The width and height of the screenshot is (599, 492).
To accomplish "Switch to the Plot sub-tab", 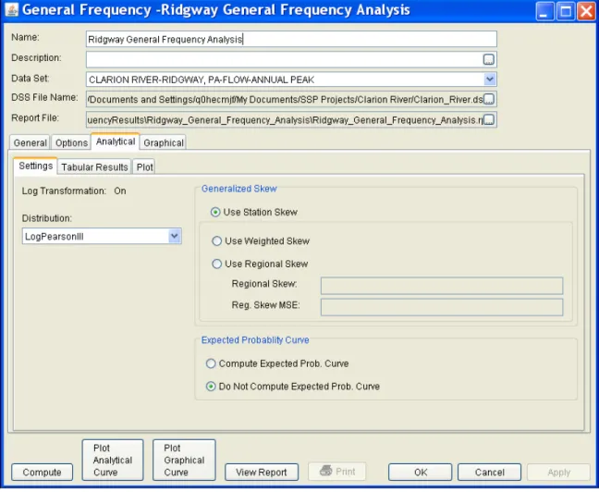I will click(144, 167).
